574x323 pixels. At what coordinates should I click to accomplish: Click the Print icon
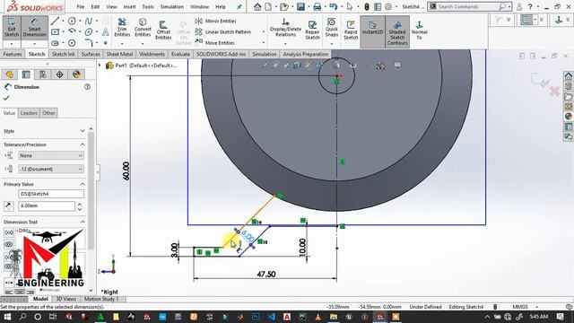coord(317,6)
